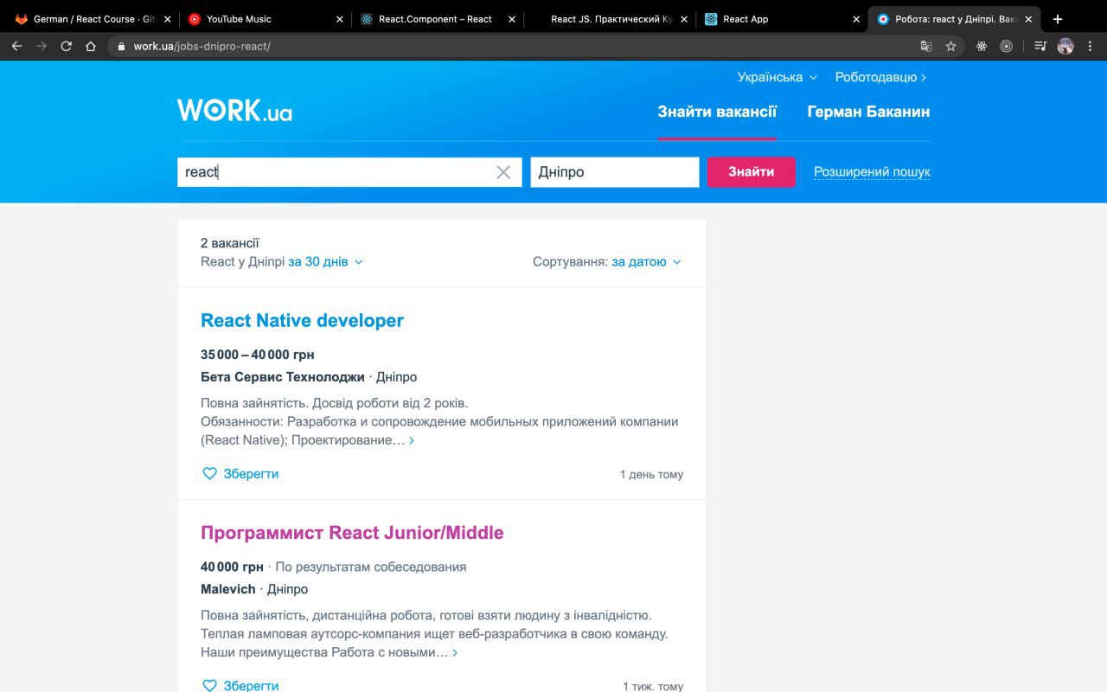
Task: Click the 35 000 – 40 000 грн salary
Action: pos(258,355)
